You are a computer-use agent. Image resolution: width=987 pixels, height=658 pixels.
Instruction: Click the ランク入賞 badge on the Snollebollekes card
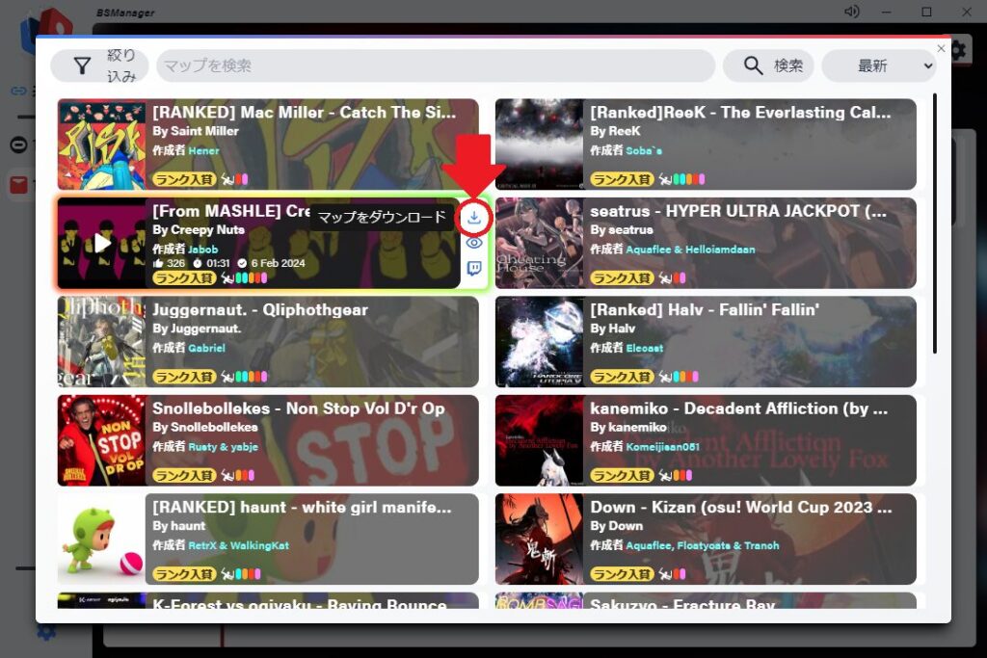click(x=184, y=476)
